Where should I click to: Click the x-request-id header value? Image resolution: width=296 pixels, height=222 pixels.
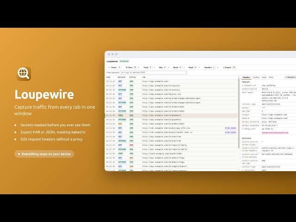click(x=269, y=86)
